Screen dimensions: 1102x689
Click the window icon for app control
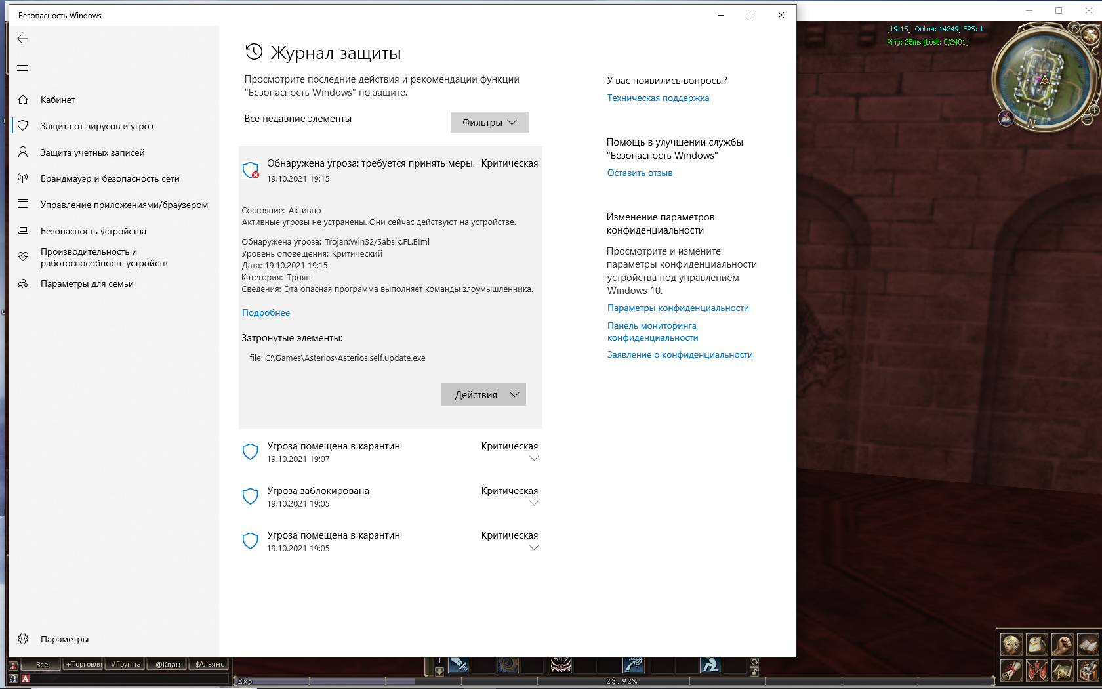[23, 204]
